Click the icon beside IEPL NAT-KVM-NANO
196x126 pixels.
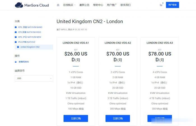16,27
